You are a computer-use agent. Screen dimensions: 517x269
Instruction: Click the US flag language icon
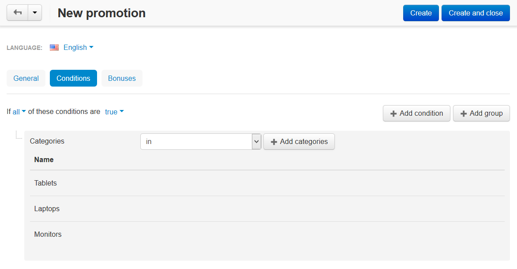[x=54, y=48]
